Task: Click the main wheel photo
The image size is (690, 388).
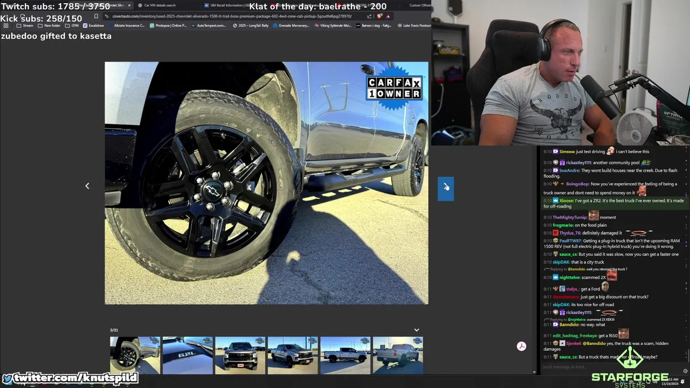Action: point(266,183)
